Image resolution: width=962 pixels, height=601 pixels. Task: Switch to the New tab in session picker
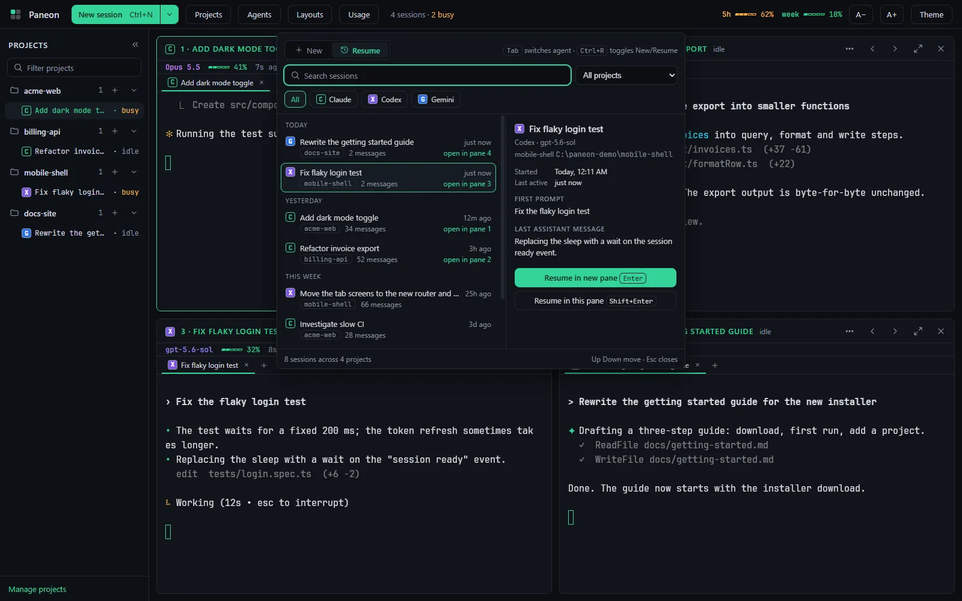point(309,50)
